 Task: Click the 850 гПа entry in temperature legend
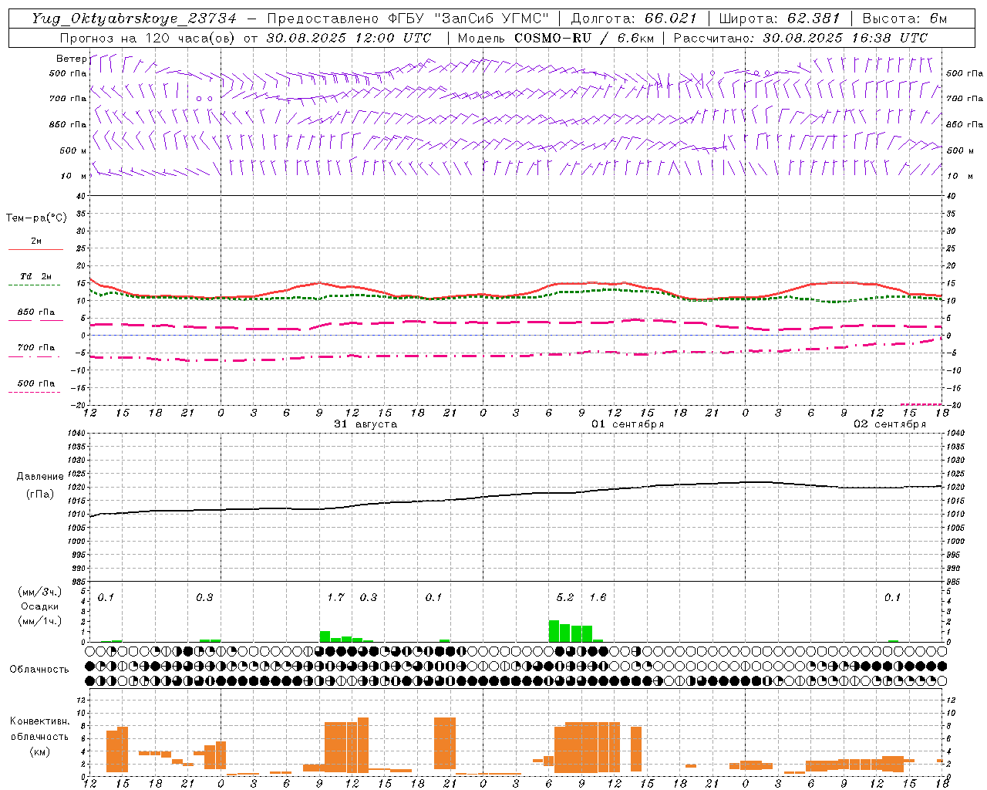click(35, 316)
